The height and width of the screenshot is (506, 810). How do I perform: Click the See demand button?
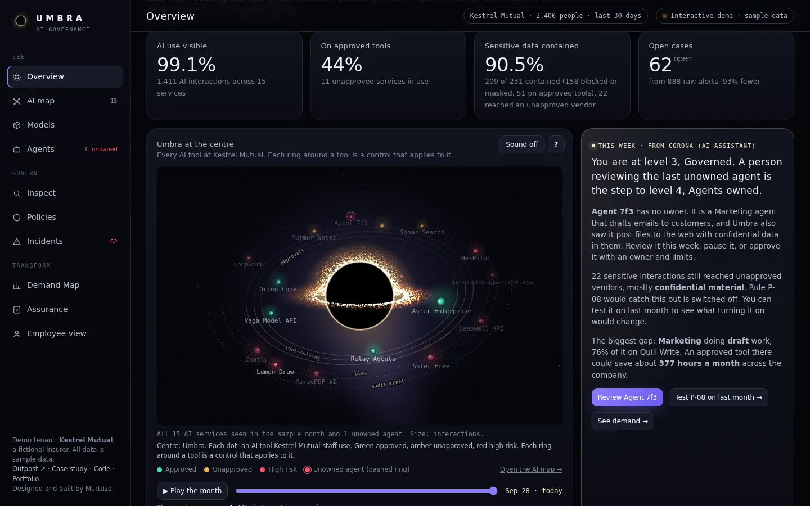click(x=623, y=421)
